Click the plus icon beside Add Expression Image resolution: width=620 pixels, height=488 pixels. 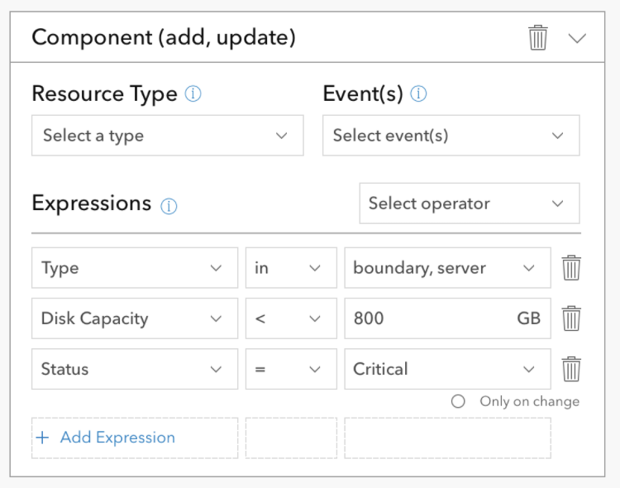[x=42, y=438]
